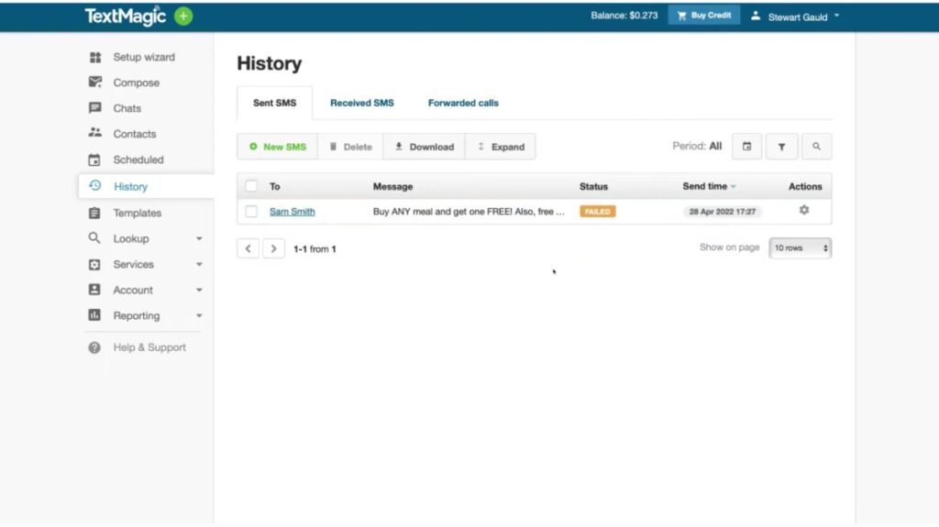Switch to the Forwarded calls tab
The height and width of the screenshot is (527, 939).
[463, 103]
